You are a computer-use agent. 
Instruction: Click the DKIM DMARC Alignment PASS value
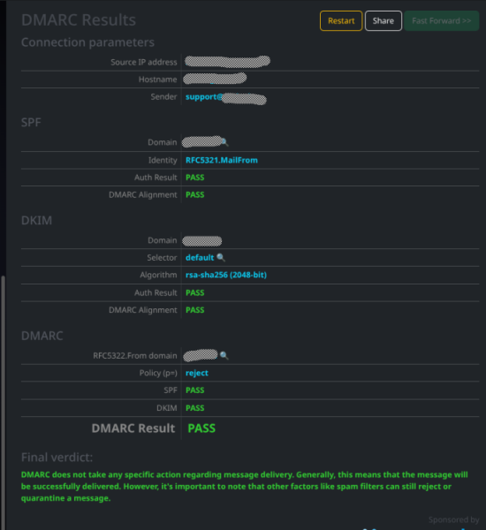coord(194,310)
